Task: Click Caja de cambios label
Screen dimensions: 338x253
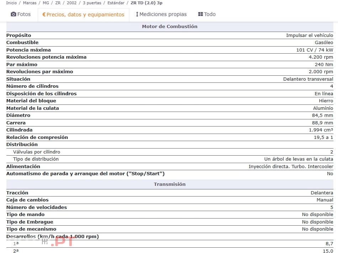Action: point(27,200)
